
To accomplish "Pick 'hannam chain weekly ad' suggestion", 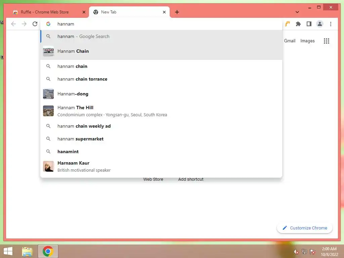I will [x=161, y=126].
